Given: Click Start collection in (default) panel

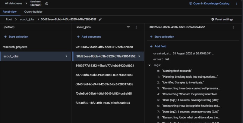Looking at the screenshot, I should click(x=16, y=37).
